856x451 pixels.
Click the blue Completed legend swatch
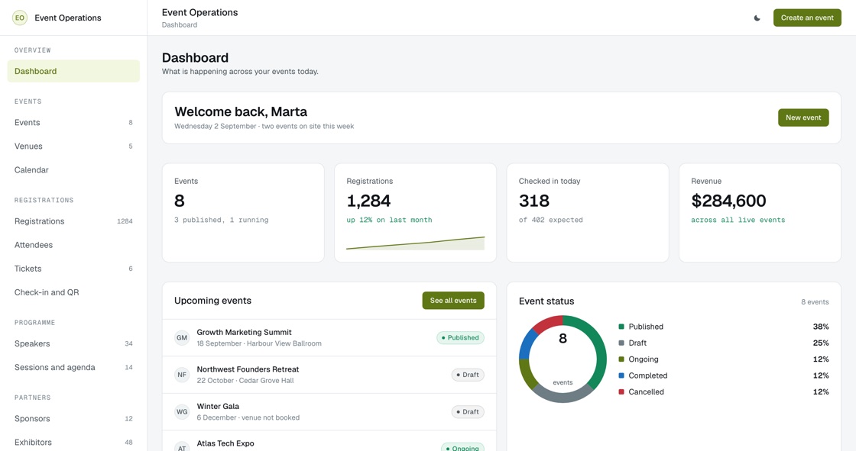[621, 375]
